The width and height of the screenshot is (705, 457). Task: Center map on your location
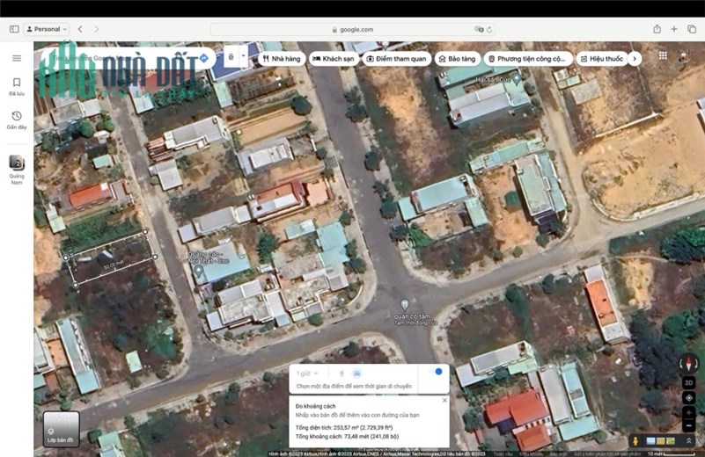pyautogui.click(x=688, y=398)
